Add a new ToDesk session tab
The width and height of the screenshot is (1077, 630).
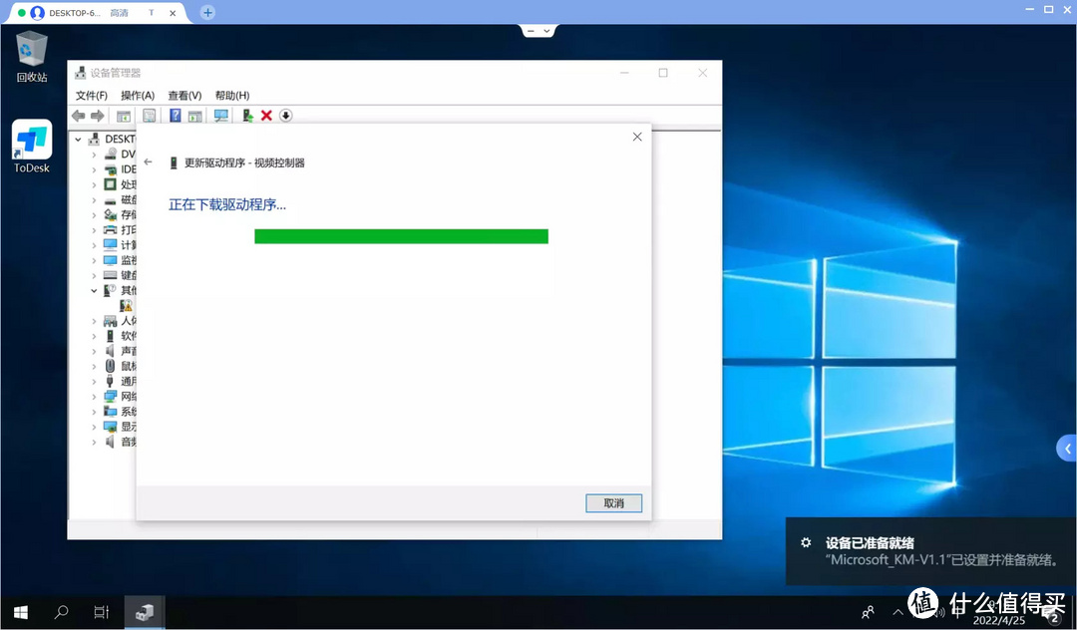(207, 12)
